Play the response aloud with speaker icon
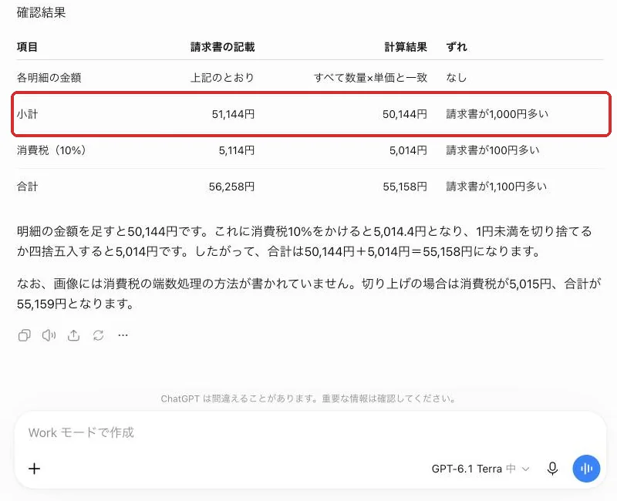Screen dimensions: 617x501 (x=49, y=335)
